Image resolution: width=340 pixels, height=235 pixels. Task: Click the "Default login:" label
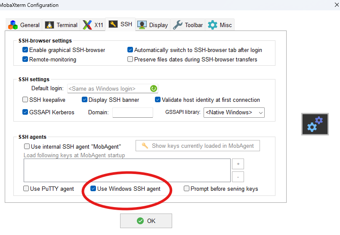[47, 89]
